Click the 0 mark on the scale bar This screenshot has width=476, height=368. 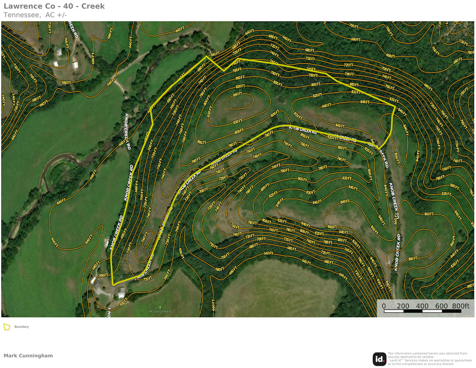tap(384, 306)
